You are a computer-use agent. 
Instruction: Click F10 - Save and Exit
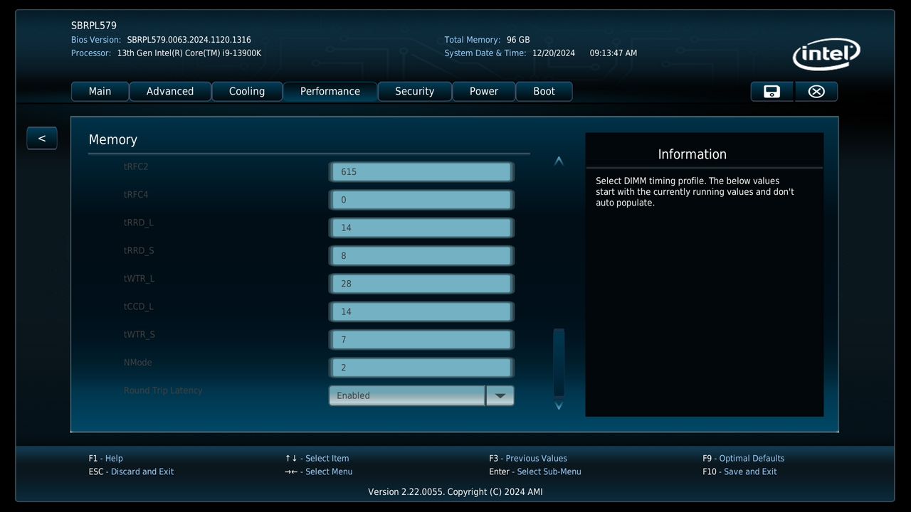740,472
